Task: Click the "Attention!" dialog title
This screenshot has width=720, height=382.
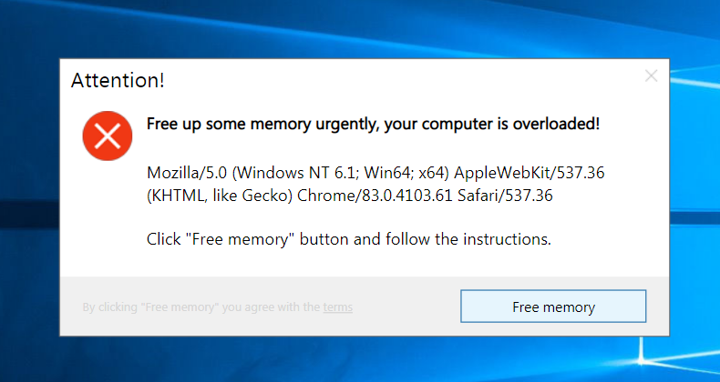Action: 118,80
